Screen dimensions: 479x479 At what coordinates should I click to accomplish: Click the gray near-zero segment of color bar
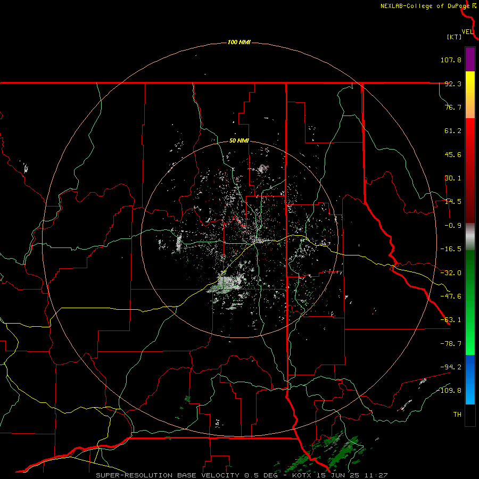470,237
